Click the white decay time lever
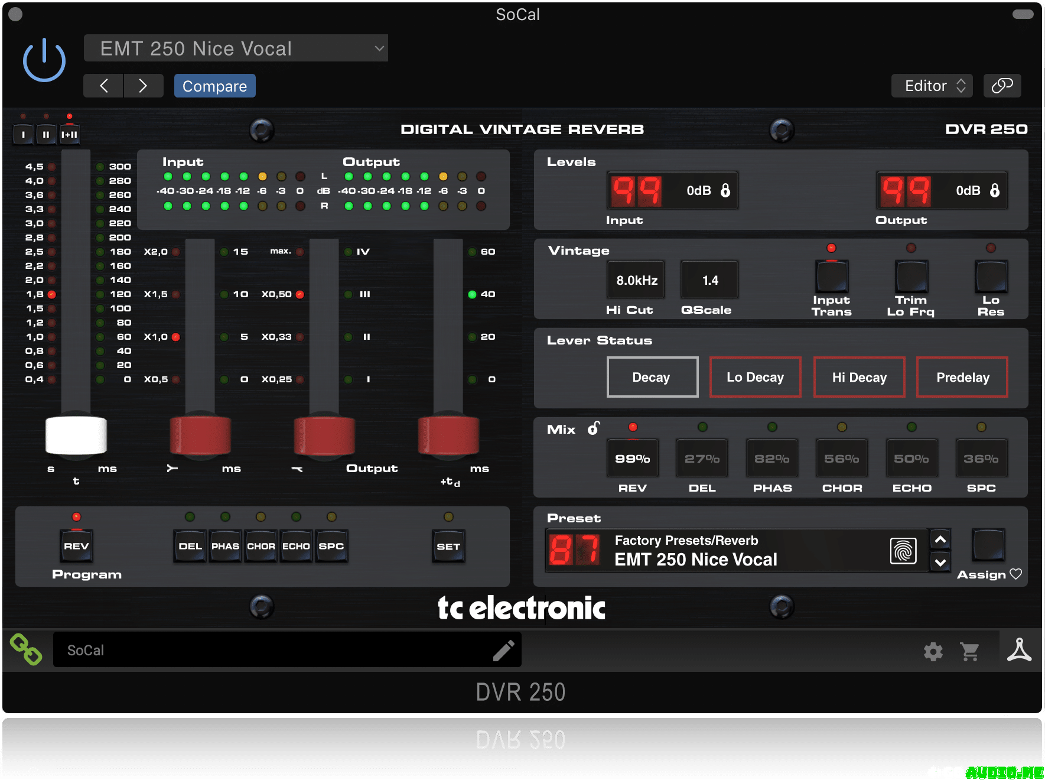 (x=76, y=435)
